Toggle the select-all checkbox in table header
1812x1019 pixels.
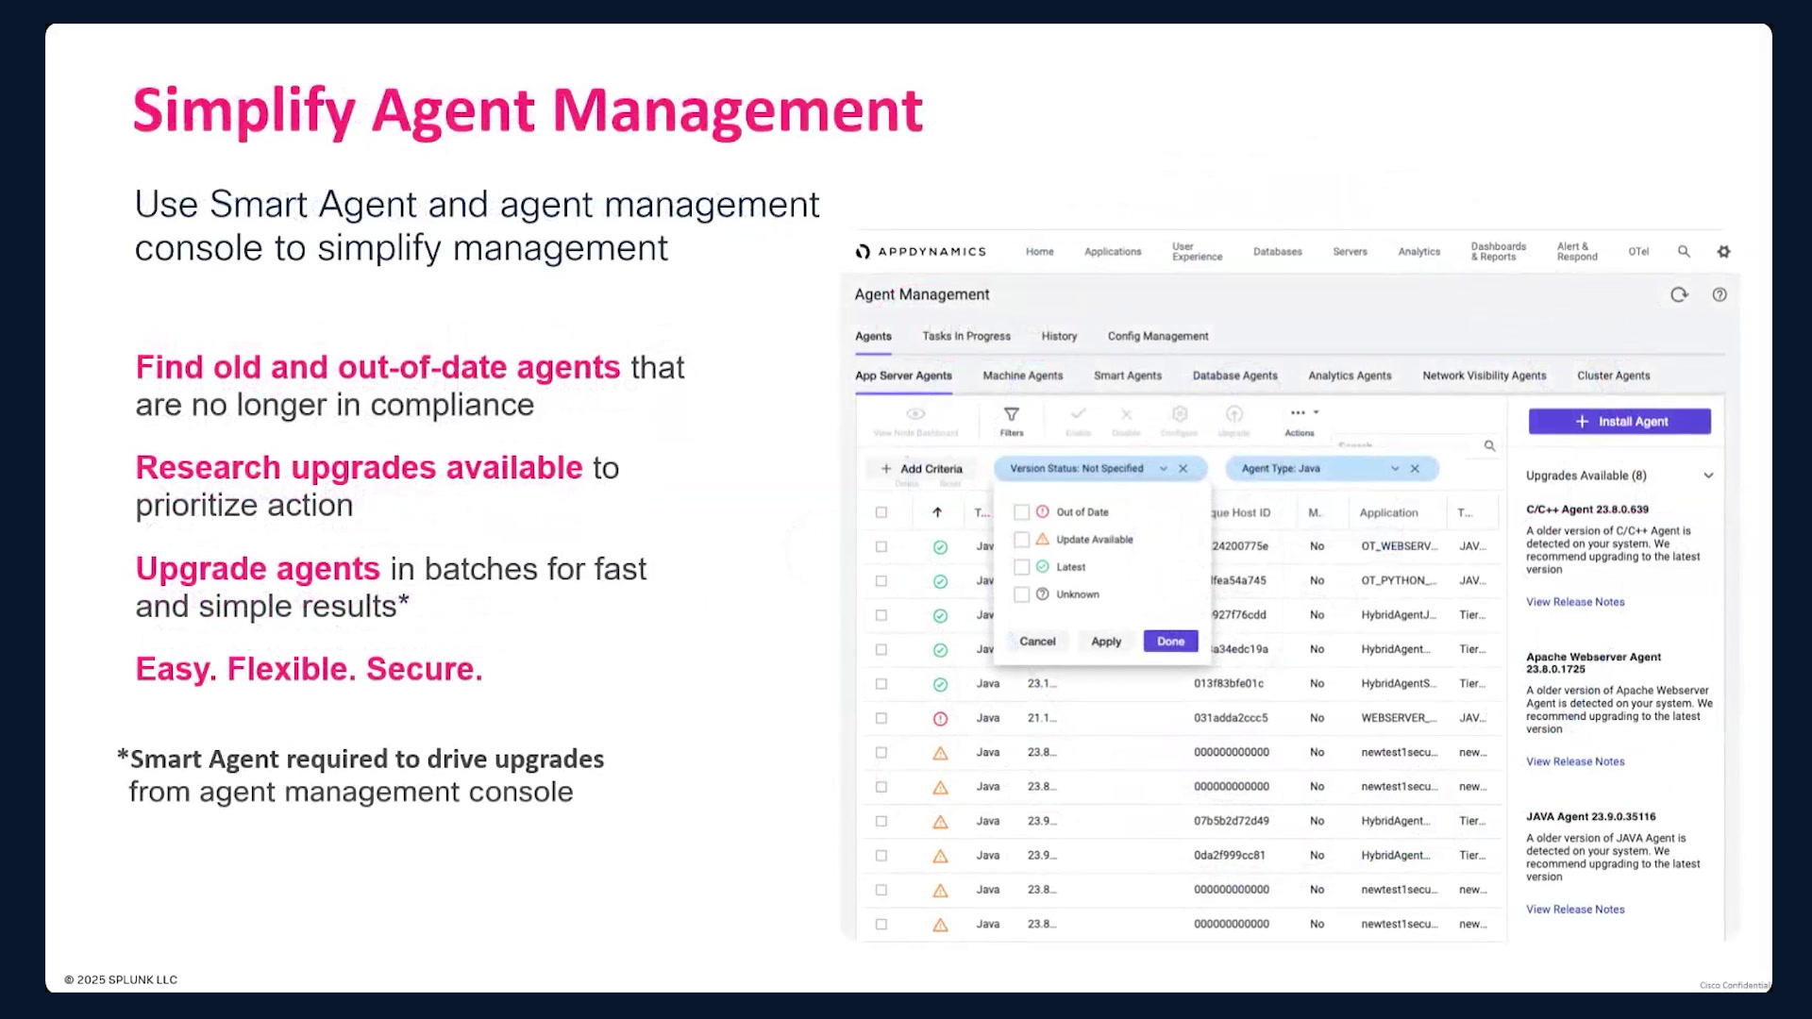point(881,512)
